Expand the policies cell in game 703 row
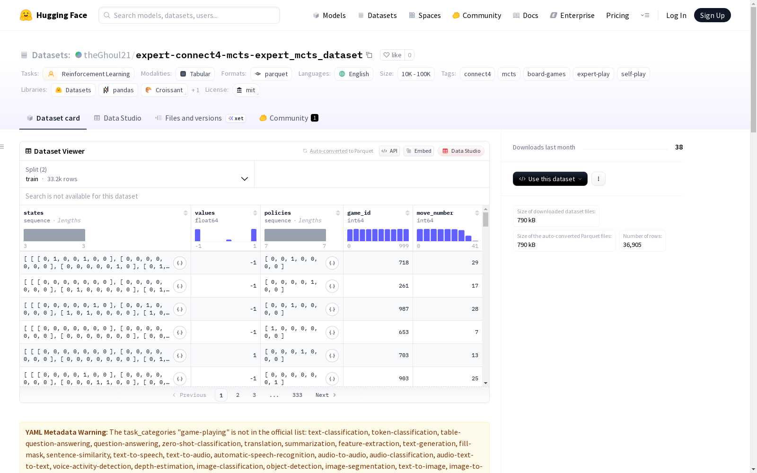757x473 pixels. click(x=332, y=356)
